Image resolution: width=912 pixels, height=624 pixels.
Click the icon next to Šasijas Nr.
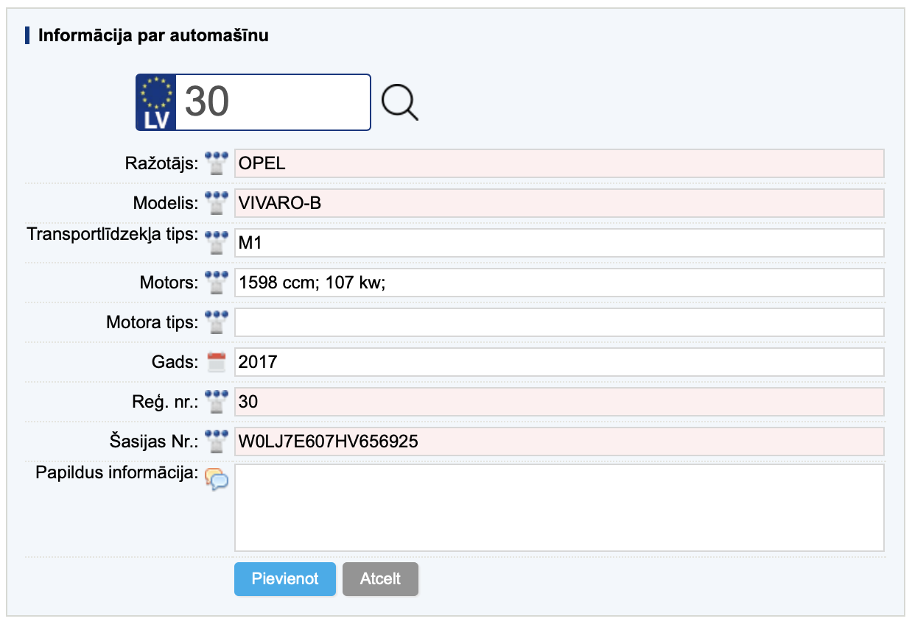pyautogui.click(x=217, y=442)
